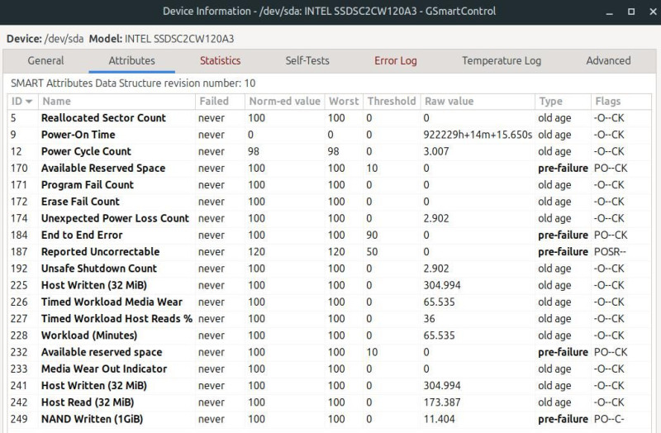The image size is (661, 433).
Task: Click threshold value 90 for End to End Error
Action: coord(372,236)
